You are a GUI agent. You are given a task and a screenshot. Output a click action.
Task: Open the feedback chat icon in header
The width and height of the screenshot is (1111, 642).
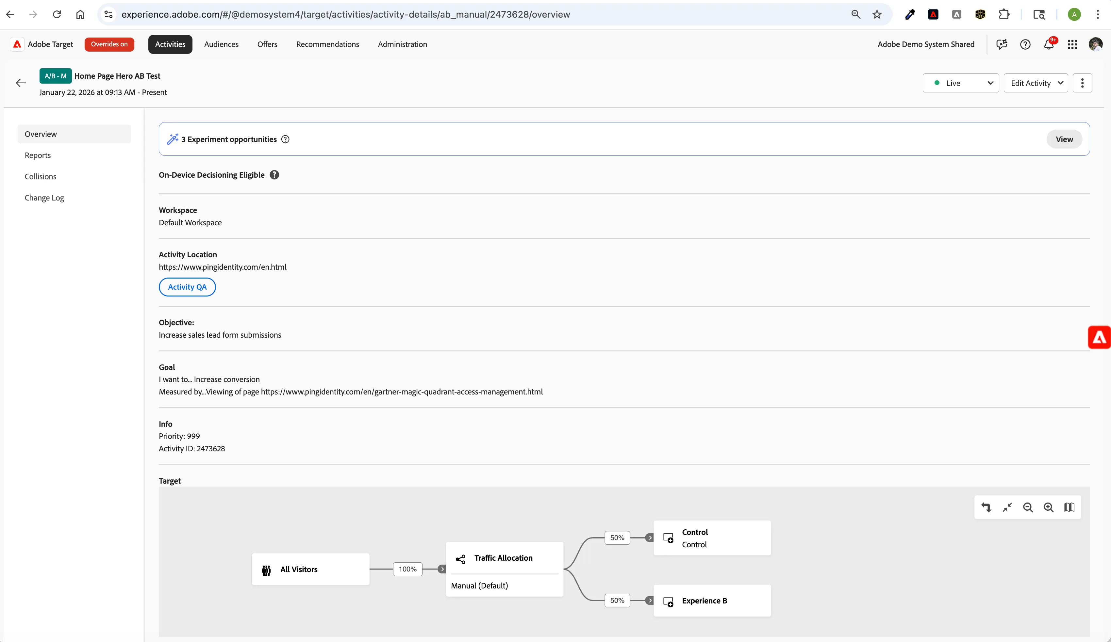[1002, 44]
